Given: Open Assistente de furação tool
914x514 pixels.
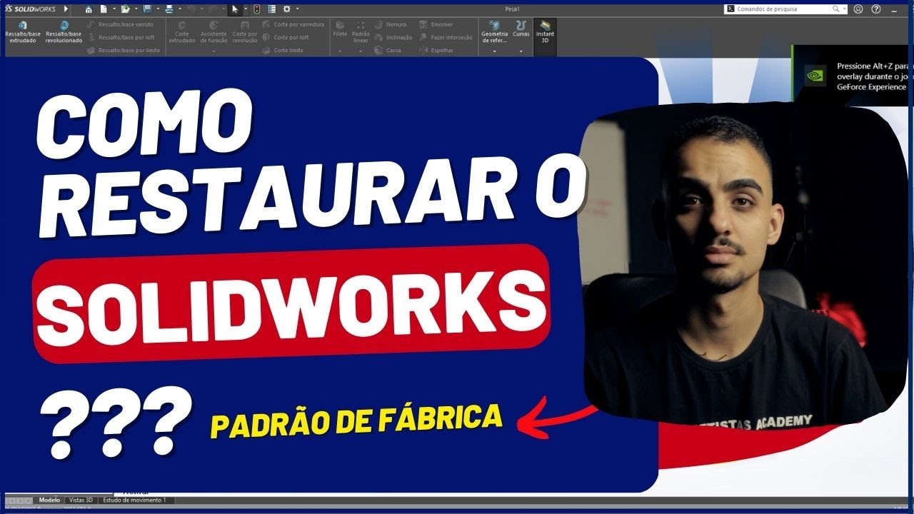Looking at the screenshot, I should point(214,33).
